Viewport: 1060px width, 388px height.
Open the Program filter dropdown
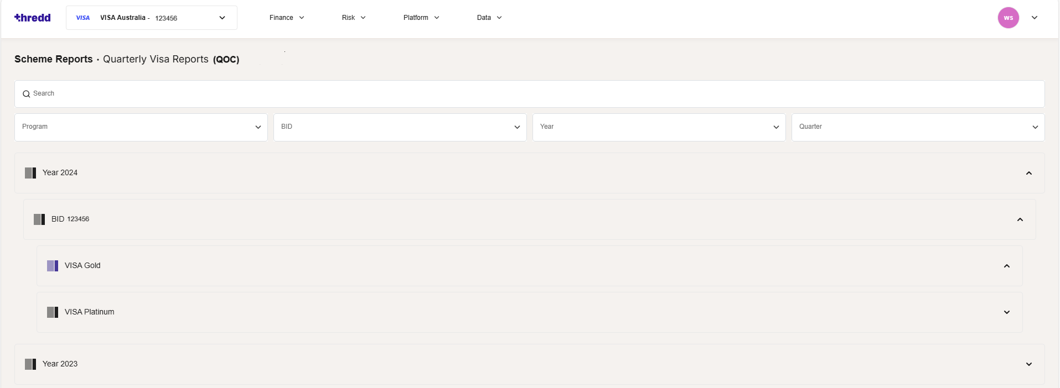[141, 127]
